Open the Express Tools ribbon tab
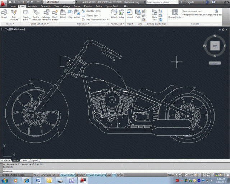This screenshot has width=230, height=184. [112, 6]
